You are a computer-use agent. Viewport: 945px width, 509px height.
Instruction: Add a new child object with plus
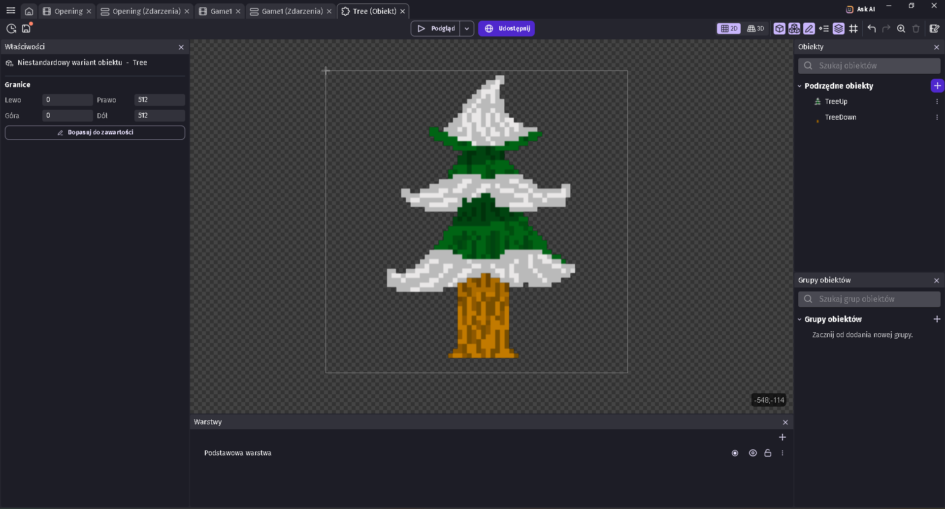click(x=937, y=86)
